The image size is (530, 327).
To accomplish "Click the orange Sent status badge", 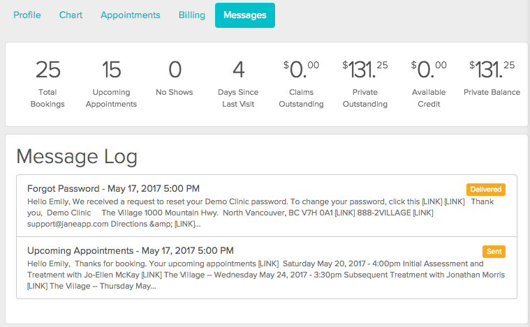I will click(x=494, y=252).
